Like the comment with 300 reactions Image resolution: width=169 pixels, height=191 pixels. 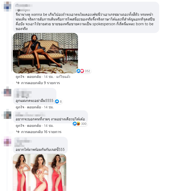point(20,126)
